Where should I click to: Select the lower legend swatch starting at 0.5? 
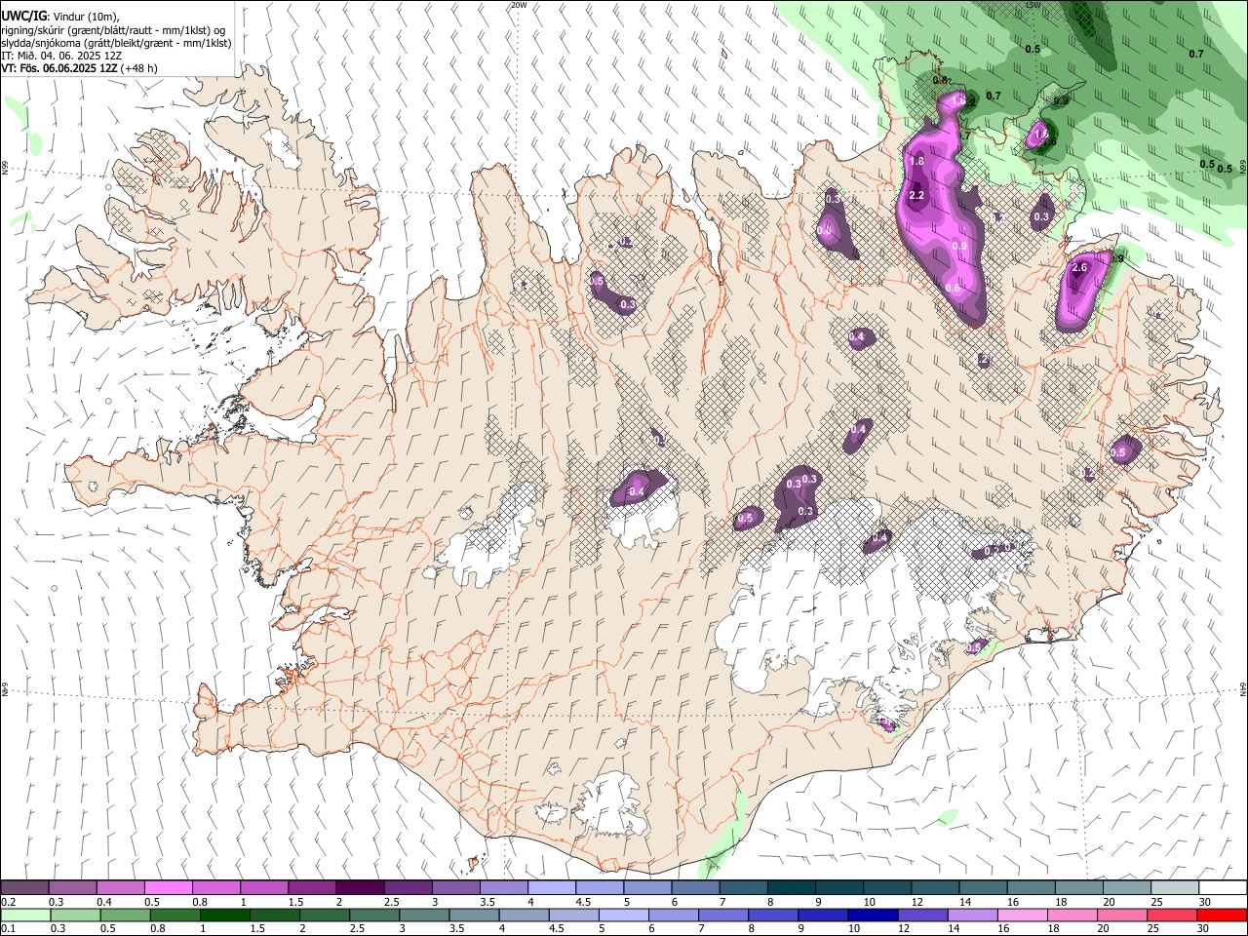coord(125,915)
